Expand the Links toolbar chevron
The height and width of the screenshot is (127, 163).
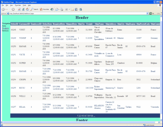(161, 13)
